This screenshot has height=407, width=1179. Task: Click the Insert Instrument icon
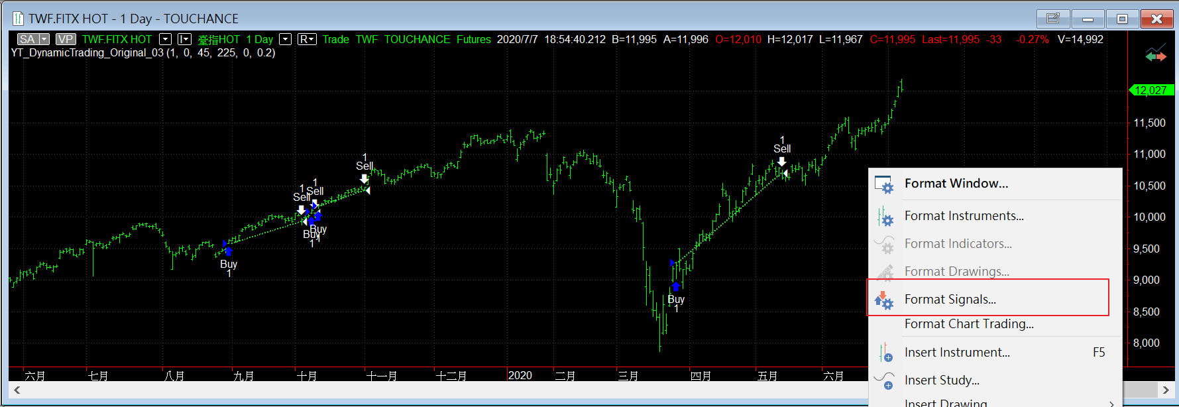885,353
